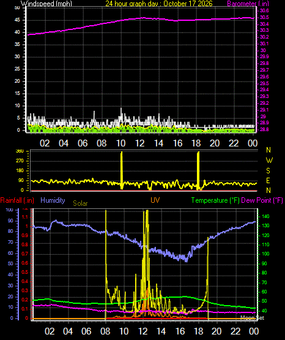Click the 0.7 rainfall scale value
285x340 pixels.
(x=25, y=254)
